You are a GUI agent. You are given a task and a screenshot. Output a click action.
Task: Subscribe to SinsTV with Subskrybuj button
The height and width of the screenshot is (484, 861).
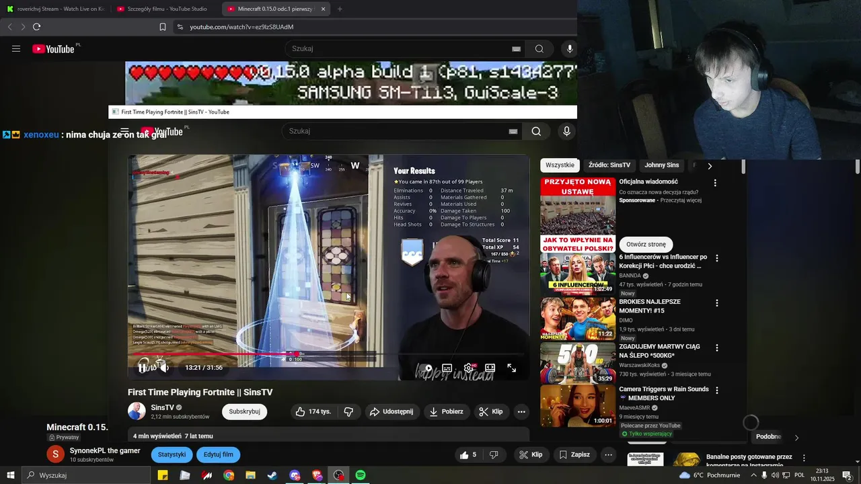point(244,411)
